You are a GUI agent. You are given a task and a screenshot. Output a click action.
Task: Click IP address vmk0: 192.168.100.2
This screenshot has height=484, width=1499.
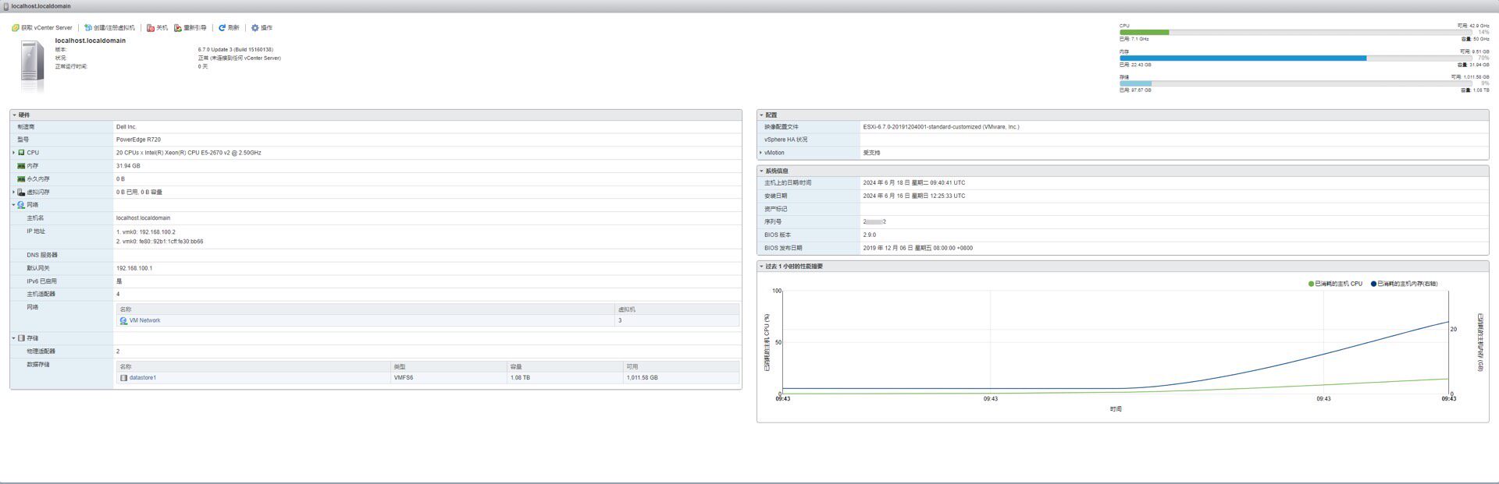[146, 232]
